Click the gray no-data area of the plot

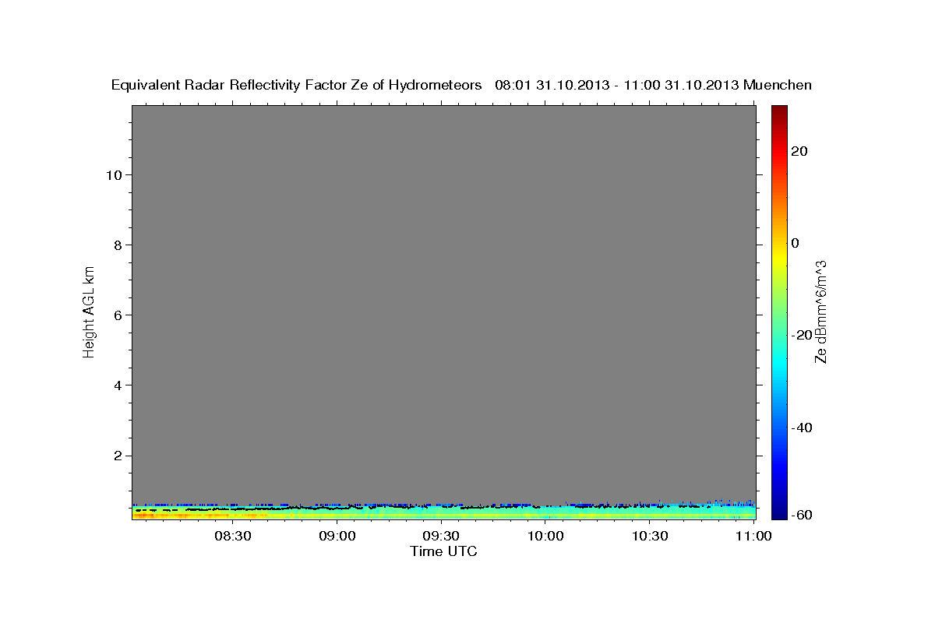[x=443, y=304]
